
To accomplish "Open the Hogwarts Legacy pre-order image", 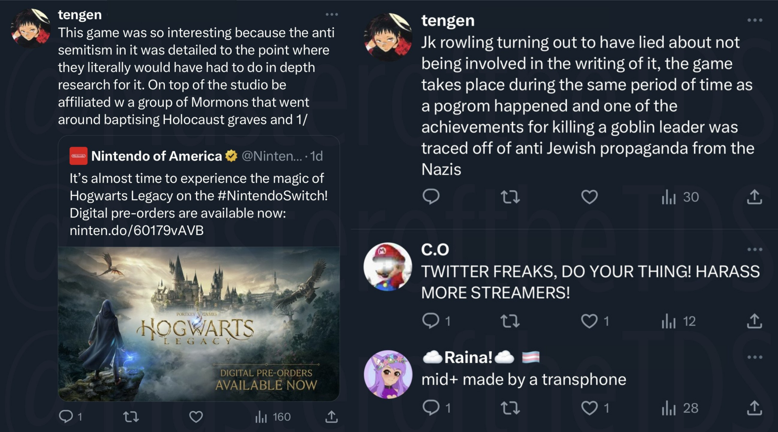I will [x=199, y=324].
